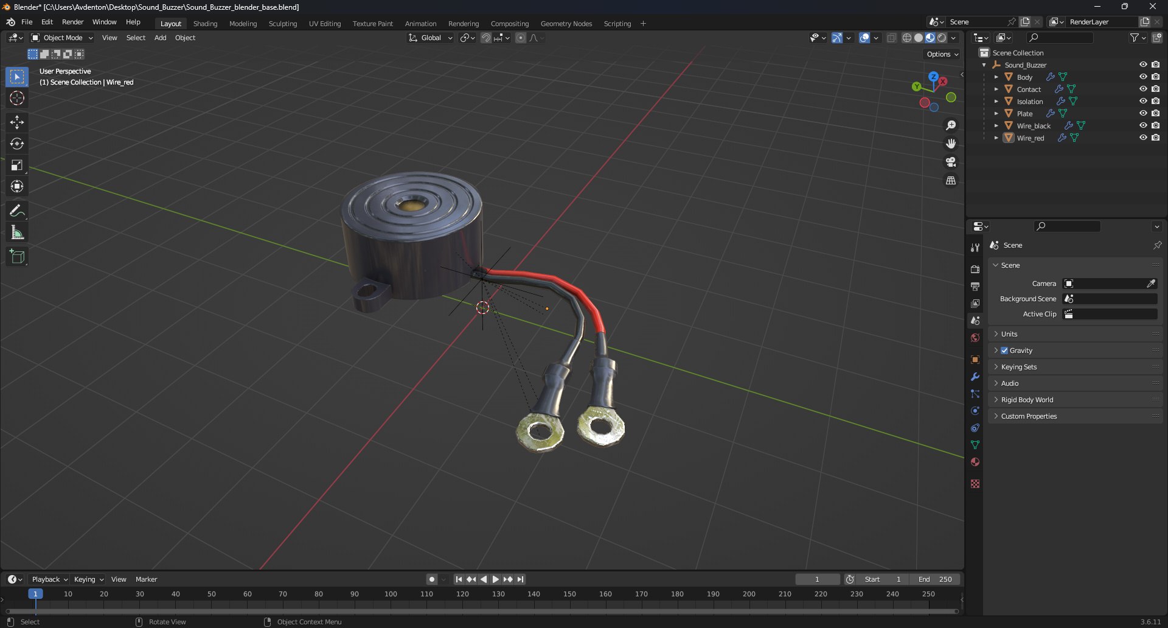Open the Tool properties tab
Viewport: 1168px width, 628px height.
point(975,248)
